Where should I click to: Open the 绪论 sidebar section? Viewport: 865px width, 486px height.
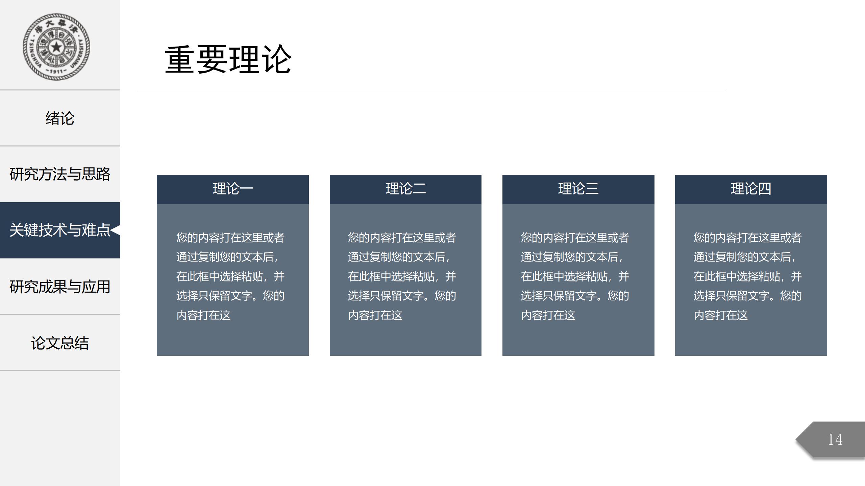pyautogui.click(x=60, y=118)
